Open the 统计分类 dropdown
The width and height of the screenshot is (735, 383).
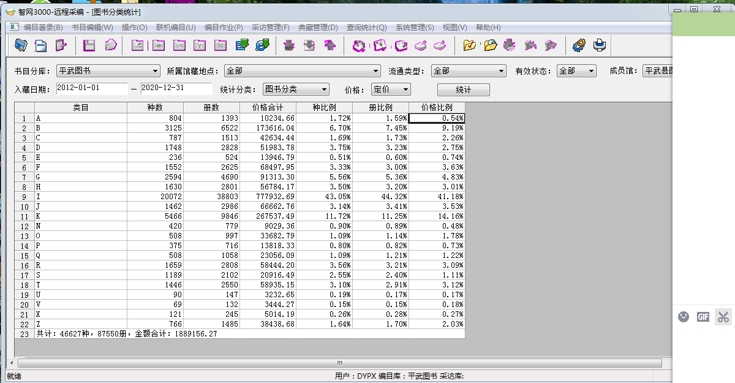point(296,89)
